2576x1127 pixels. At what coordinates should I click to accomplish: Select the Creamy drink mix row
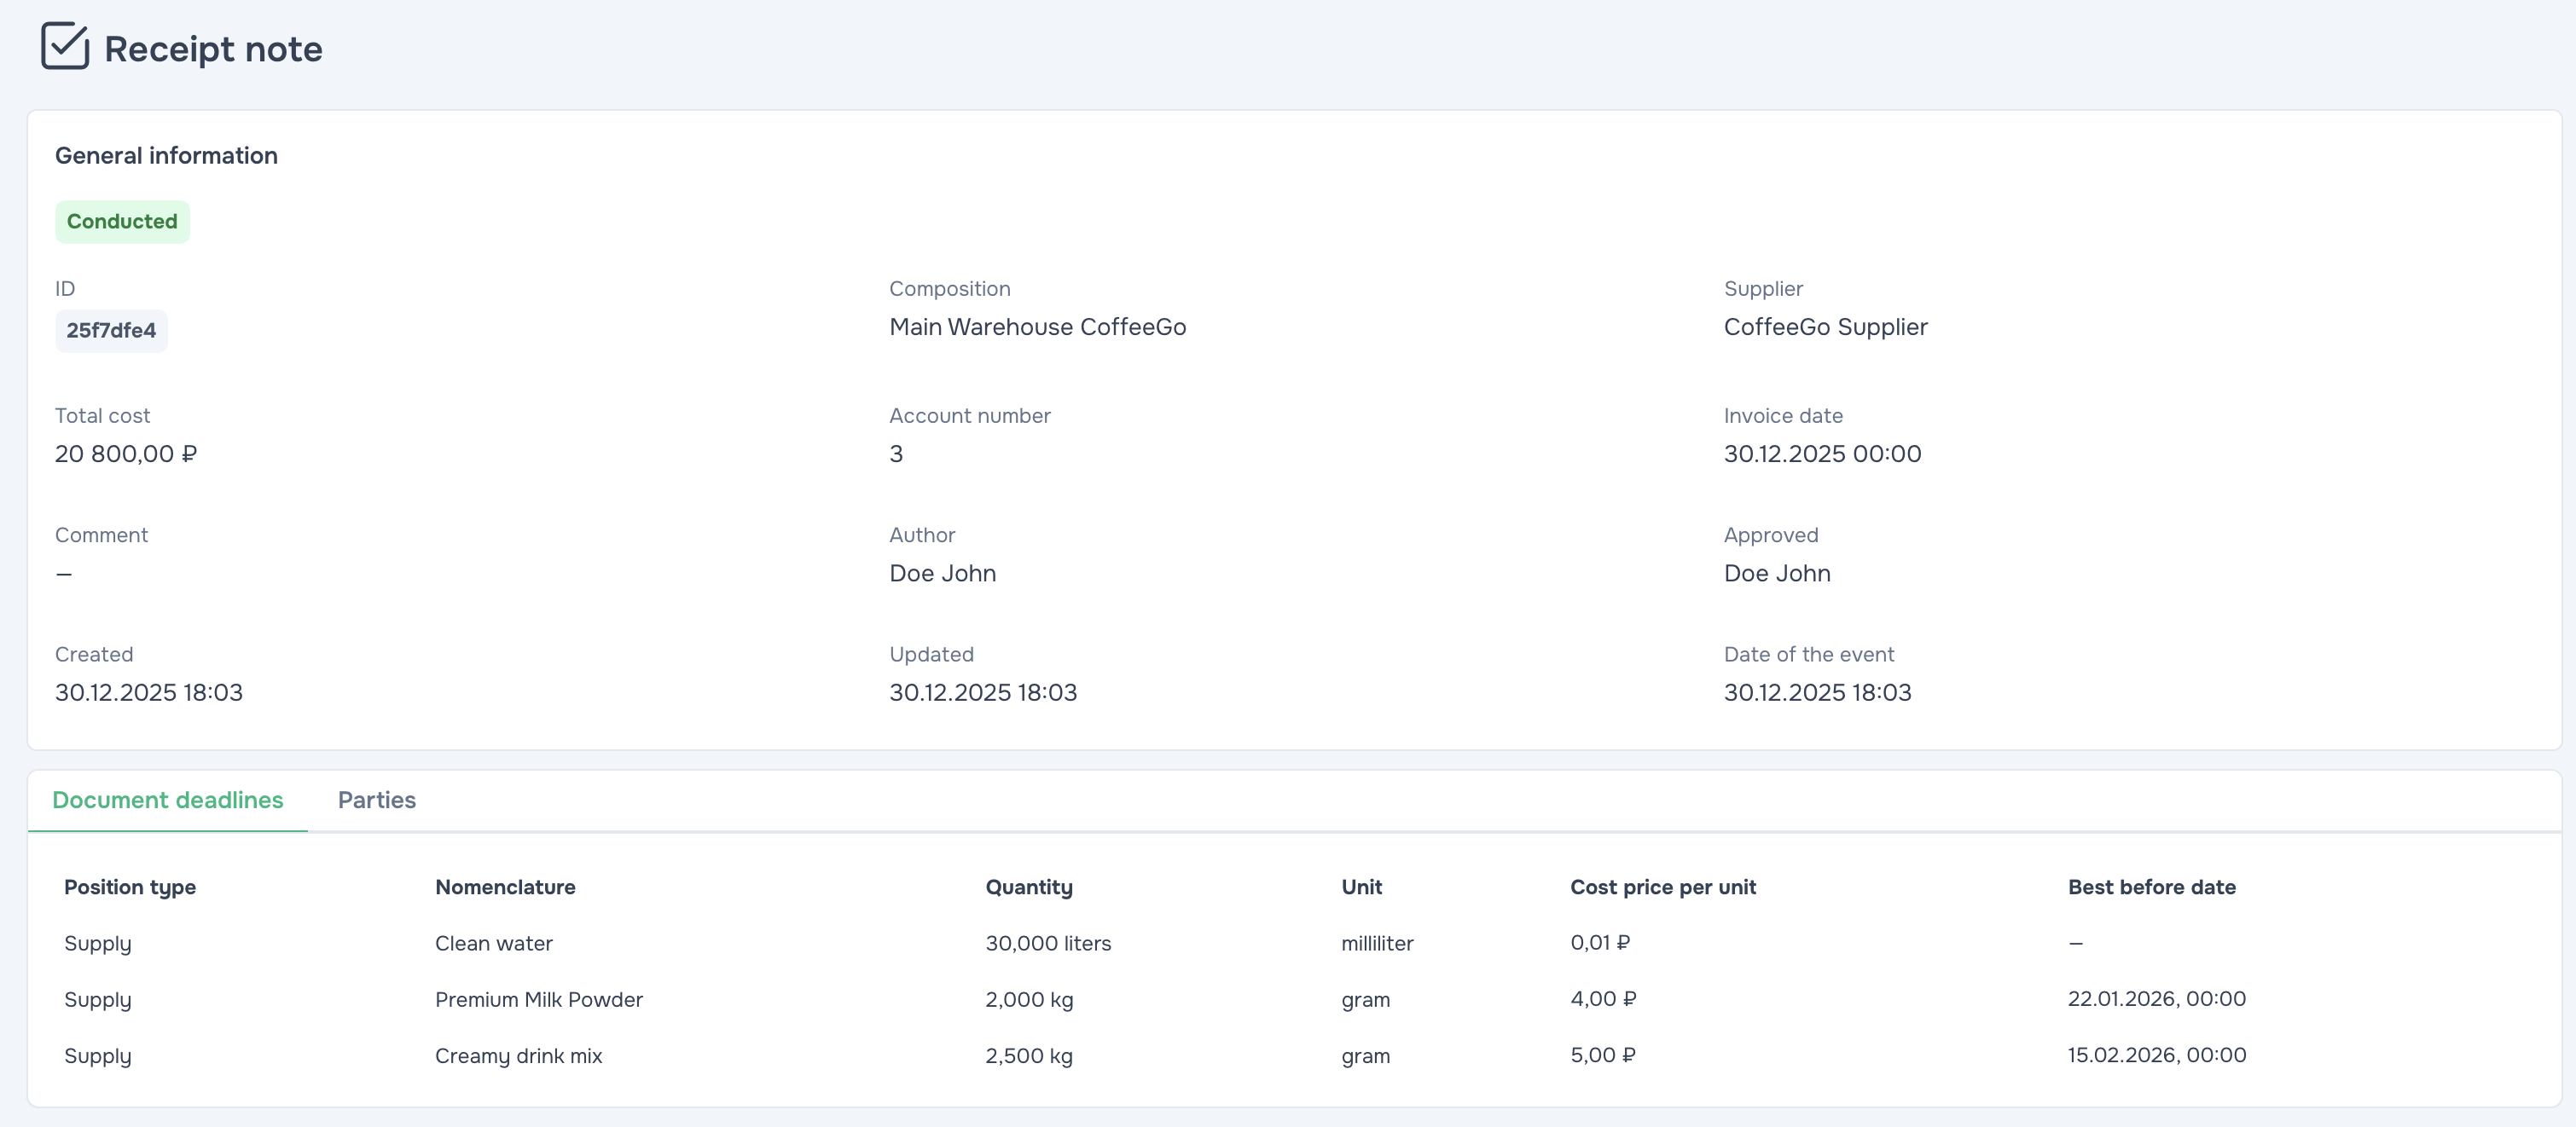pos(518,1056)
